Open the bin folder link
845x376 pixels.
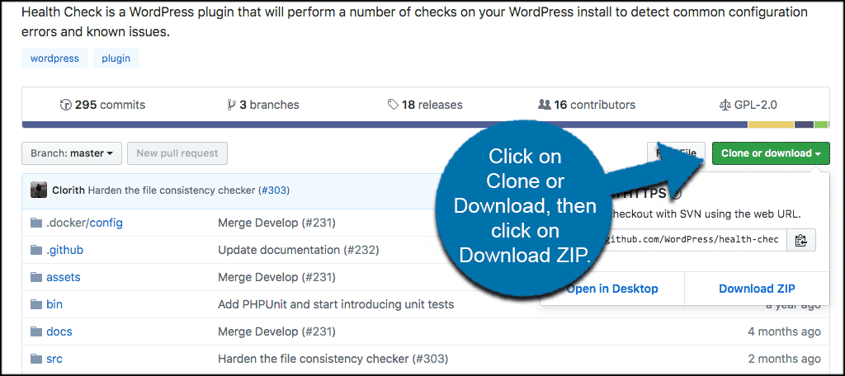click(54, 304)
